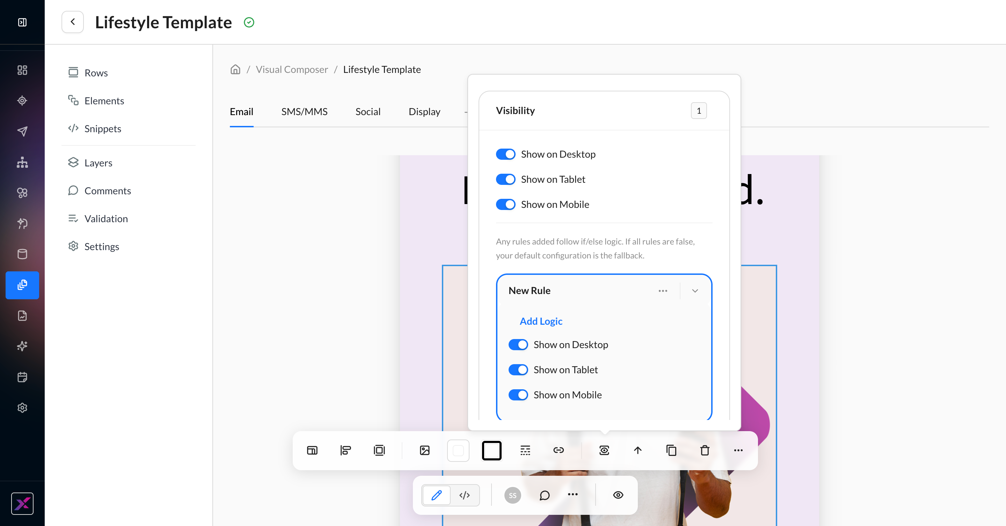Collapse the New Rule chevron
Screen dimensions: 1006x526
pos(695,291)
